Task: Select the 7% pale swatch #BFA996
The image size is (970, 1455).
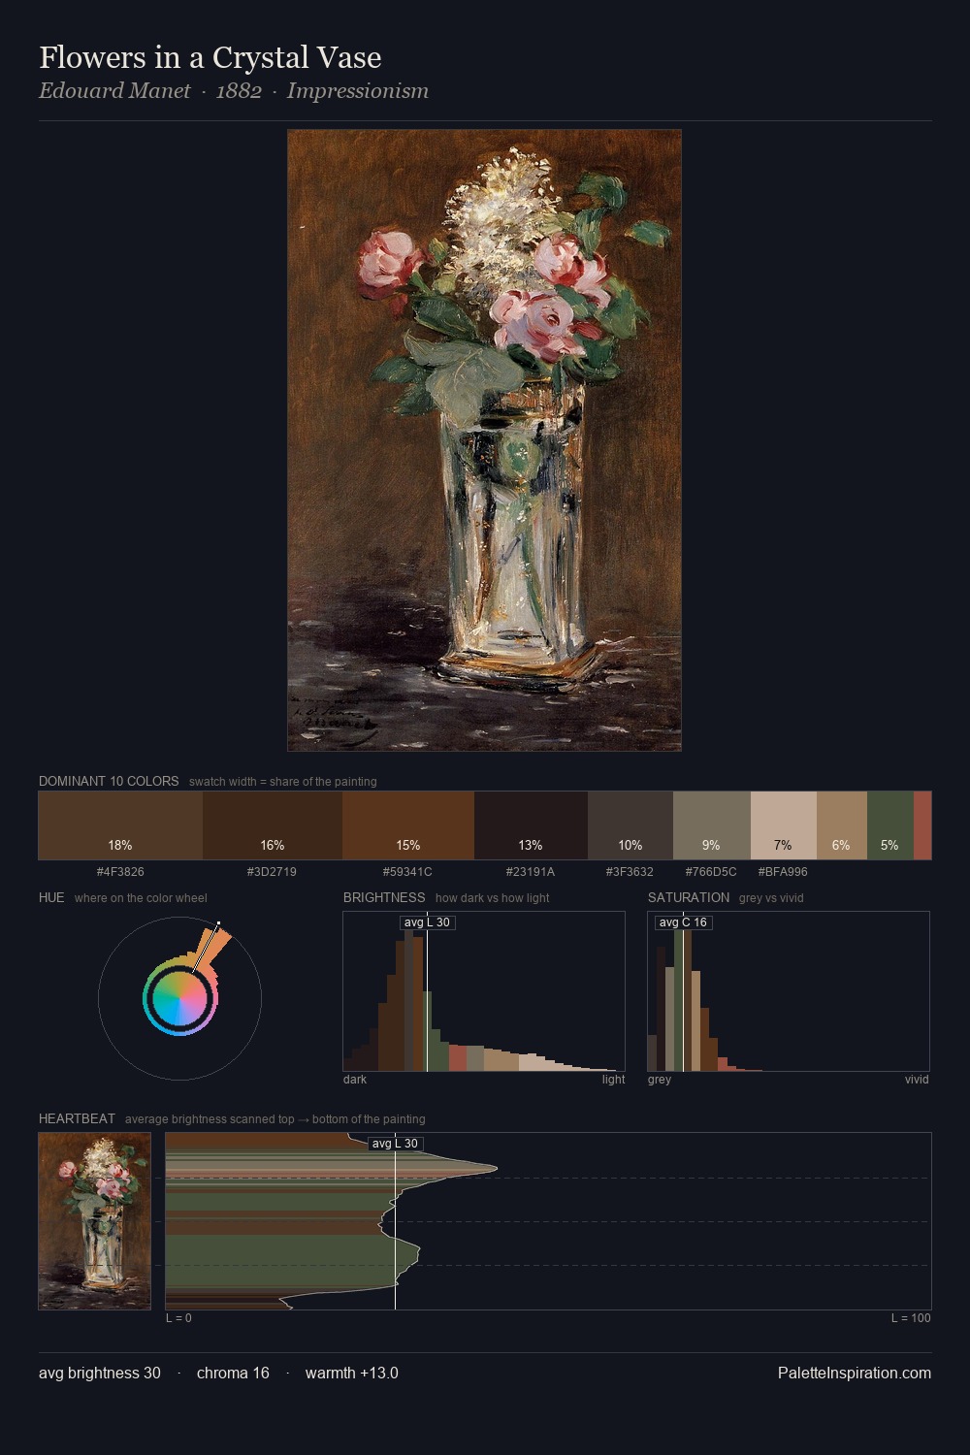Action: (x=784, y=825)
